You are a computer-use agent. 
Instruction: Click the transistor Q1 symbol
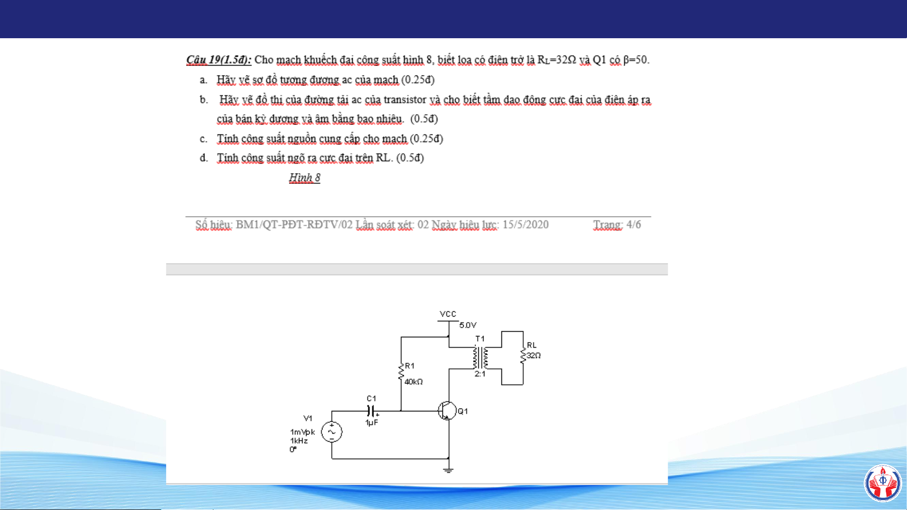(447, 411)
